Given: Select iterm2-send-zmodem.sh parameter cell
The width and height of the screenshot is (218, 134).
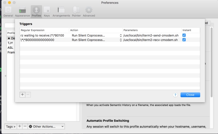Looking at the screenshot, I should pos(151,35).
